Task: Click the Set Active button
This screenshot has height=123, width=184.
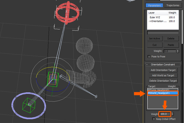Action: click(x=155, y=38)
